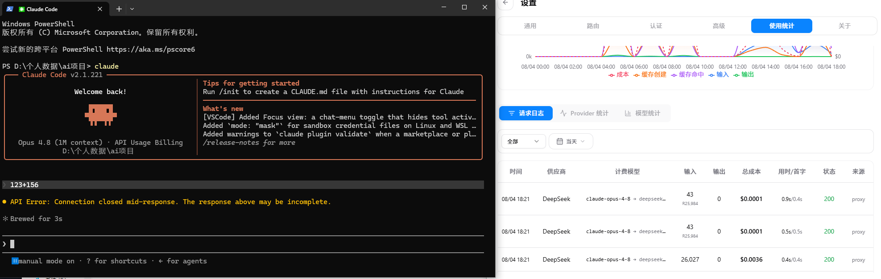
Task: Toggle the 输入 chart legend item
Action: [x=719, y=74]
